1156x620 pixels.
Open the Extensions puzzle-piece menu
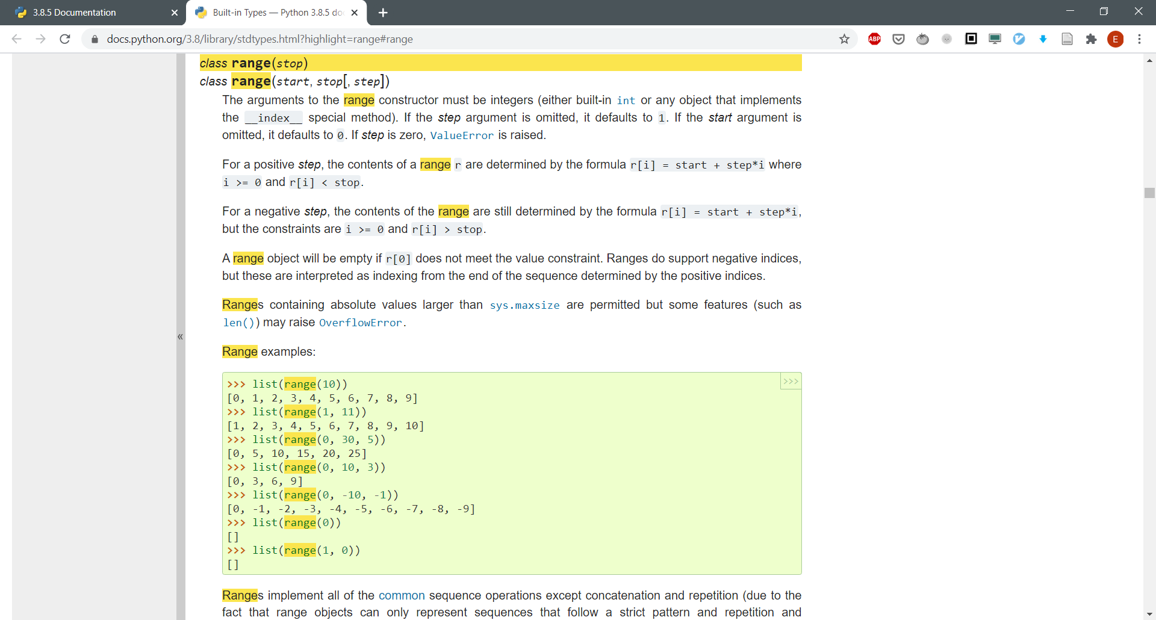pyautogui.click(x=1091, y=39)
